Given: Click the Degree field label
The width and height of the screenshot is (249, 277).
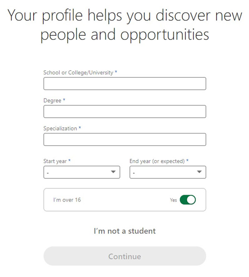Looking at the screenshot, I should click(52, 101).
